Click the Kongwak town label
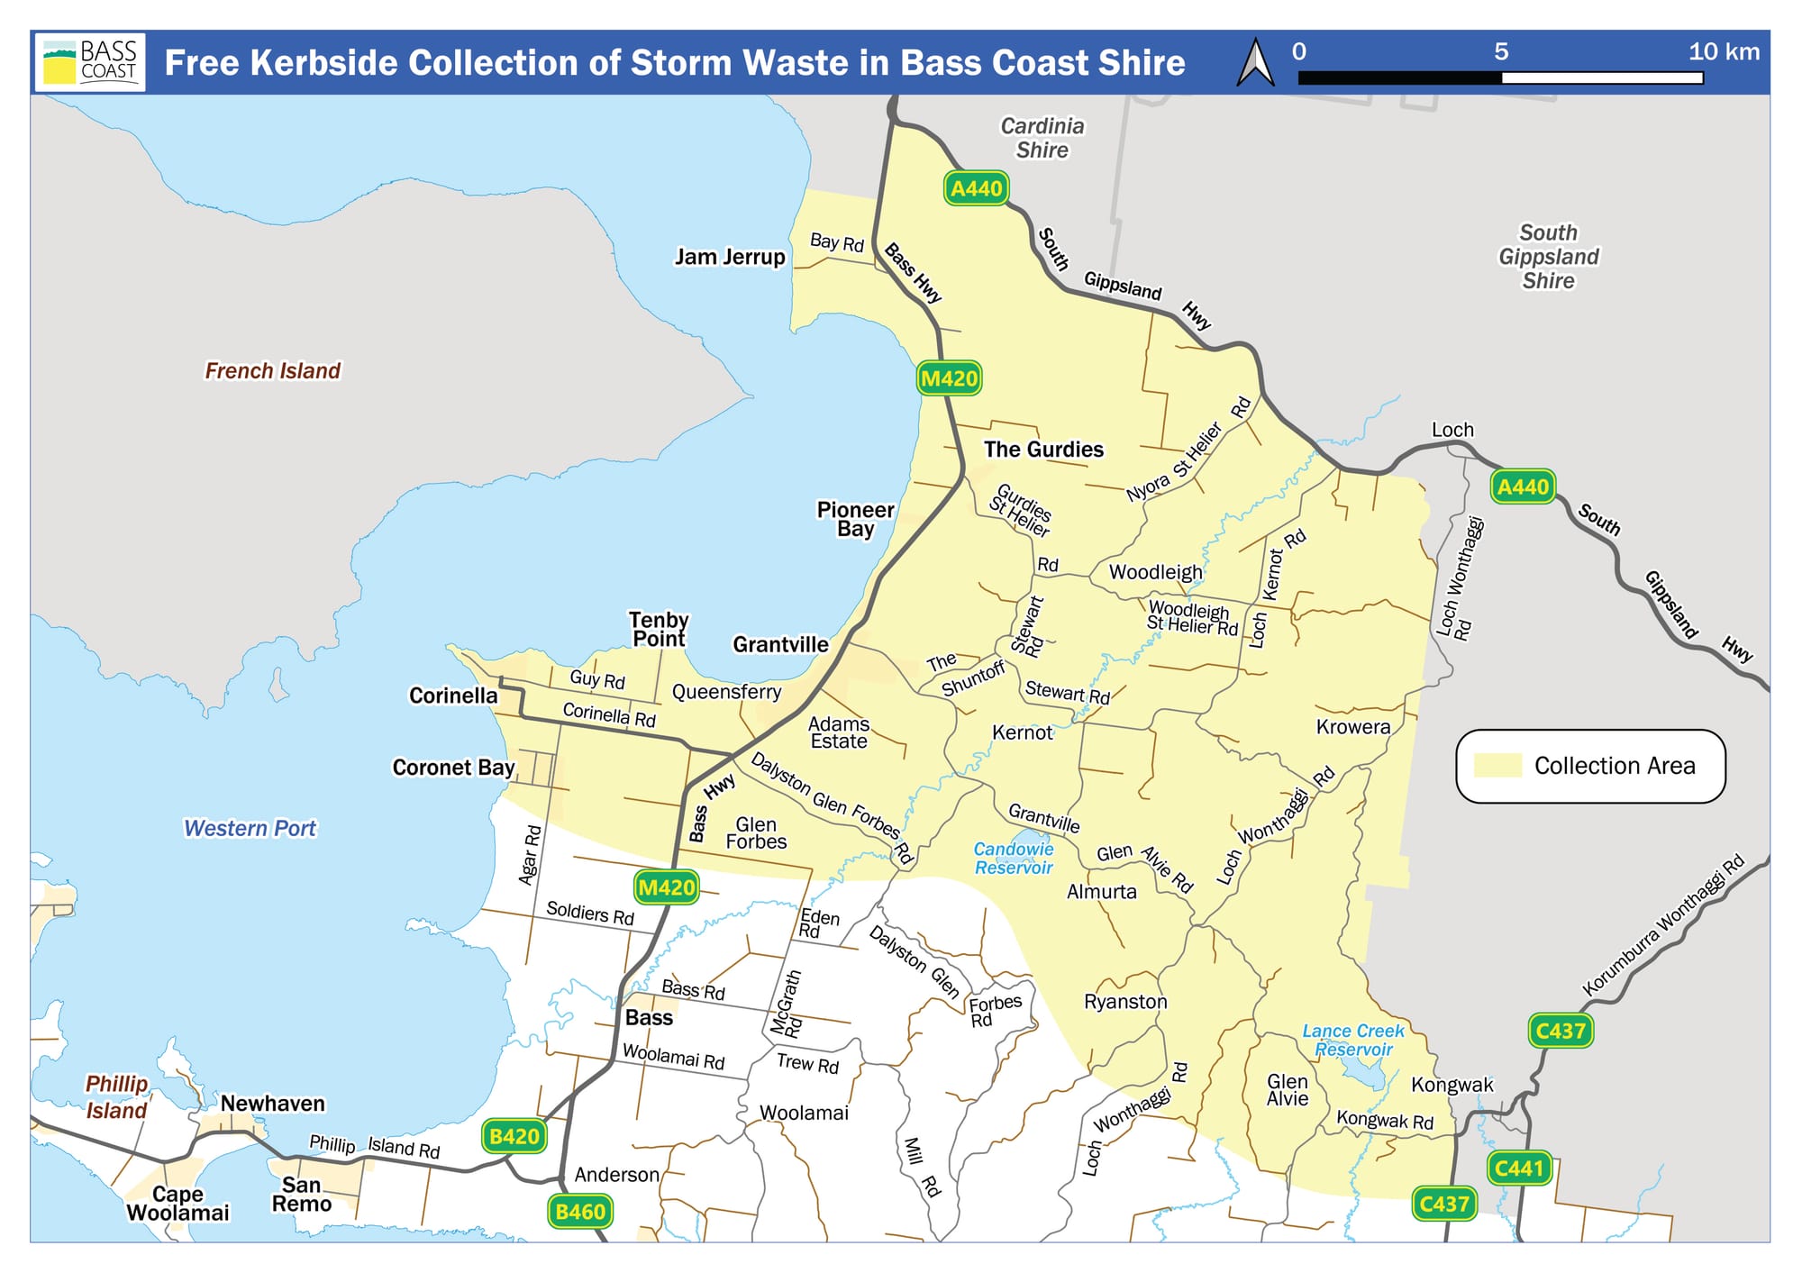 coord(1452,1085)
